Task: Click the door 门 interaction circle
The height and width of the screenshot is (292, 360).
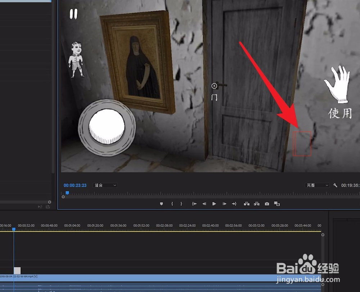Action: click(x=214, y=86)
